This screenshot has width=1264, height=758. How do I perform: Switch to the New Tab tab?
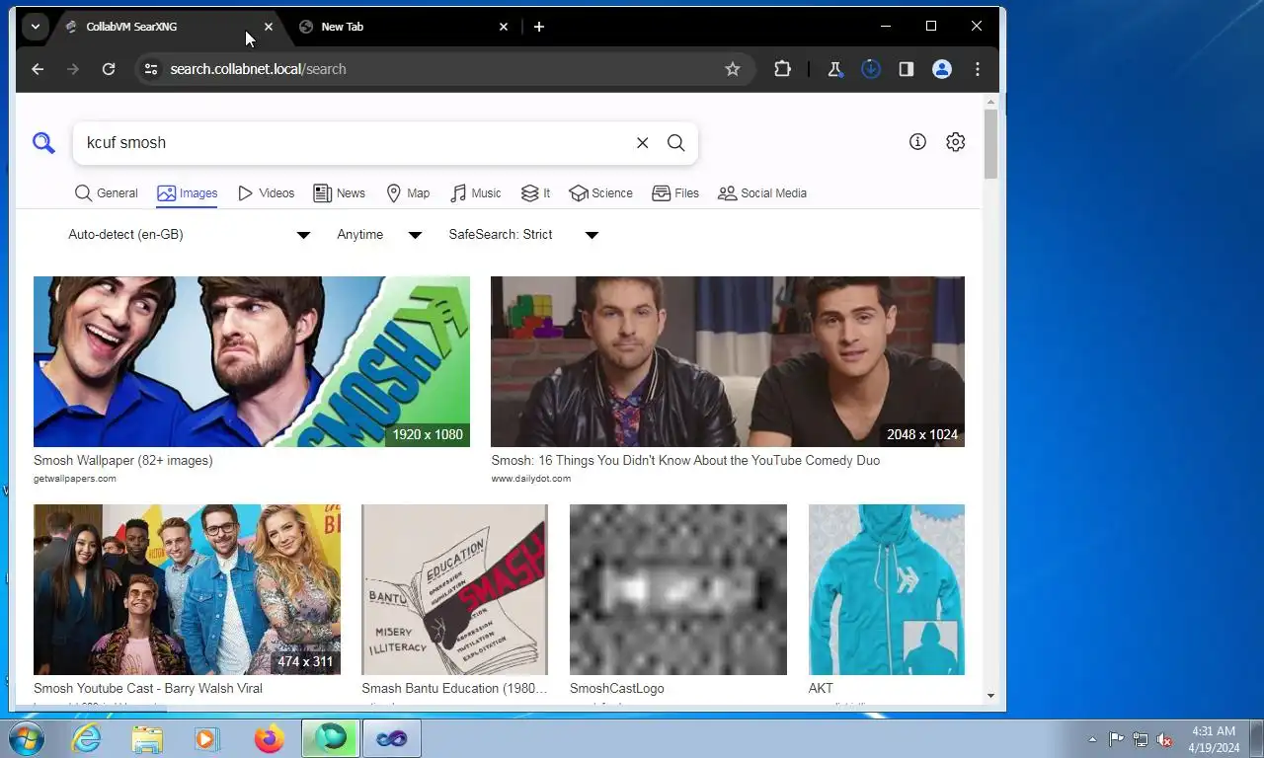coord(403,27)
